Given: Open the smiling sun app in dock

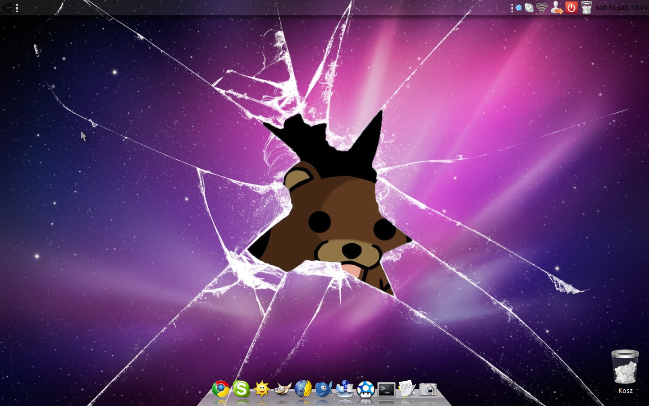Looking at the screenshot, I should tap(262, 389).
